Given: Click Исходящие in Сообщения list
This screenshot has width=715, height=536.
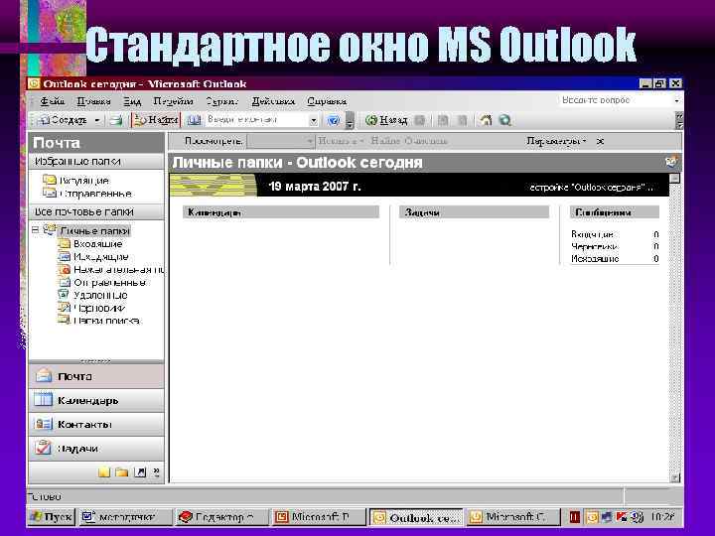Looking at the screenshot, I should [x=595, y=259].
